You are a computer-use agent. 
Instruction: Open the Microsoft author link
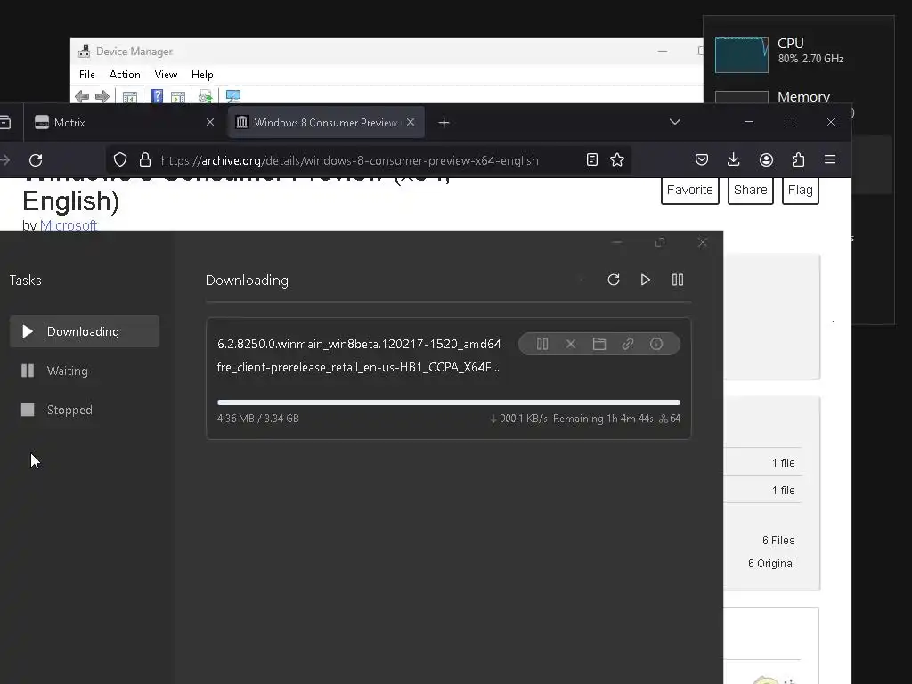pos(68,225)
